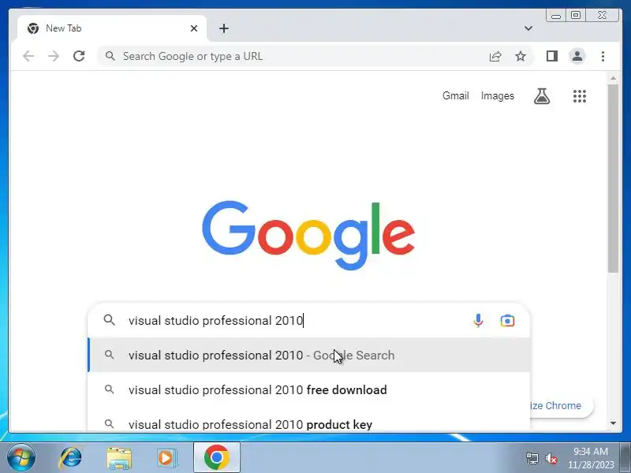Open Windows Media Player from the taskbar

pyautogui.click(x=166, y=458)
